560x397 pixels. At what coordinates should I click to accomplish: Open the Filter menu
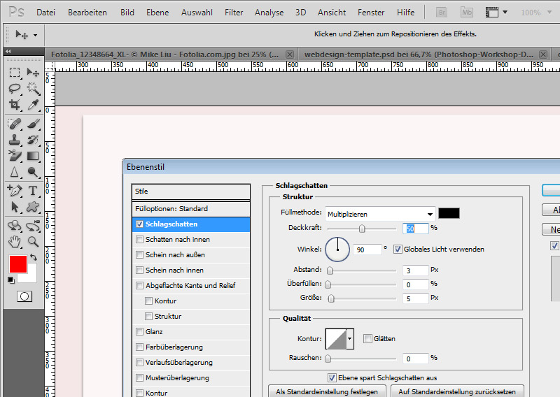click(x=234, y=13)
